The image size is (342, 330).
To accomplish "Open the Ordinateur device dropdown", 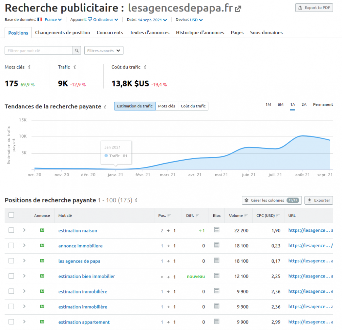I will point(103,20).
